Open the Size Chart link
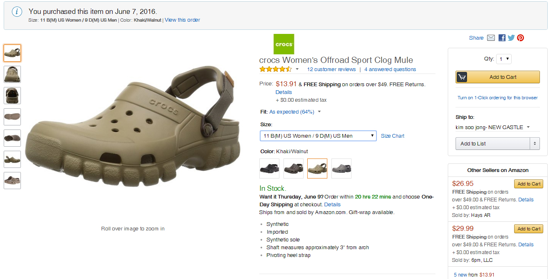The width and height of the screenshot is (551, 279). [392, 136]
